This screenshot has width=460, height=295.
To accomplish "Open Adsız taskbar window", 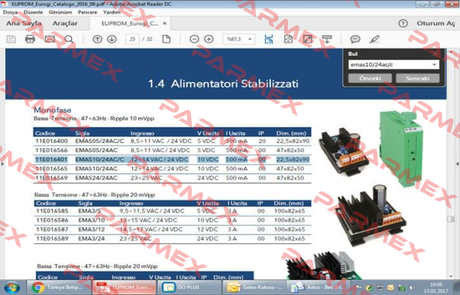I will point(318,288).
